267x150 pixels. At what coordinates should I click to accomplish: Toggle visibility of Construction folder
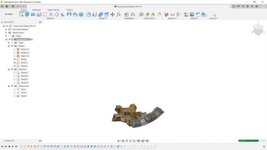coord(12,86)
